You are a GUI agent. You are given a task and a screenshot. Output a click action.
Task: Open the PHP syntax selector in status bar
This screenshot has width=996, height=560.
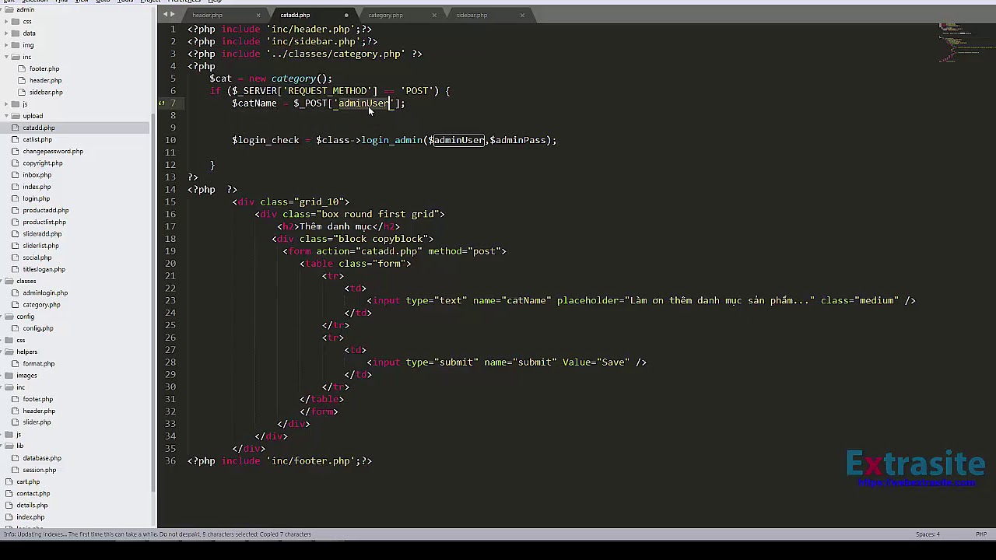[981, 534]
